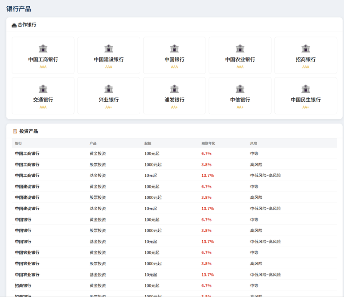Click the bank icon above 中国农业银行
The width and height of the screenshot is (344, 297).
(x=240, y=48)
